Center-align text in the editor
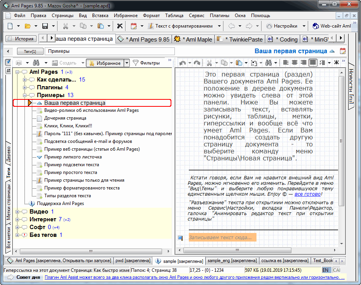The height and width of the screenshot is (285, 361). click(295, 63)
